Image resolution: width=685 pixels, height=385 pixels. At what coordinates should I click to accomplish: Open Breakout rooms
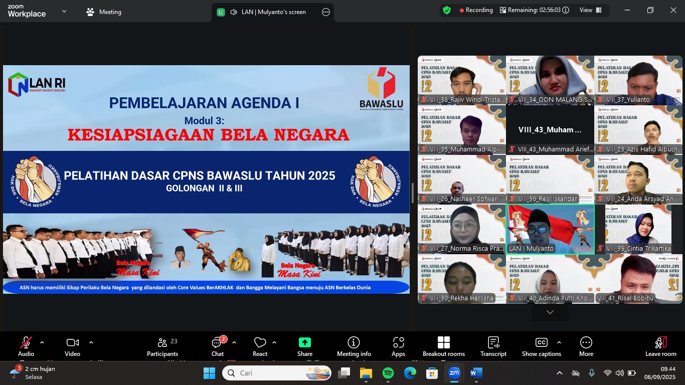(443, 346)
